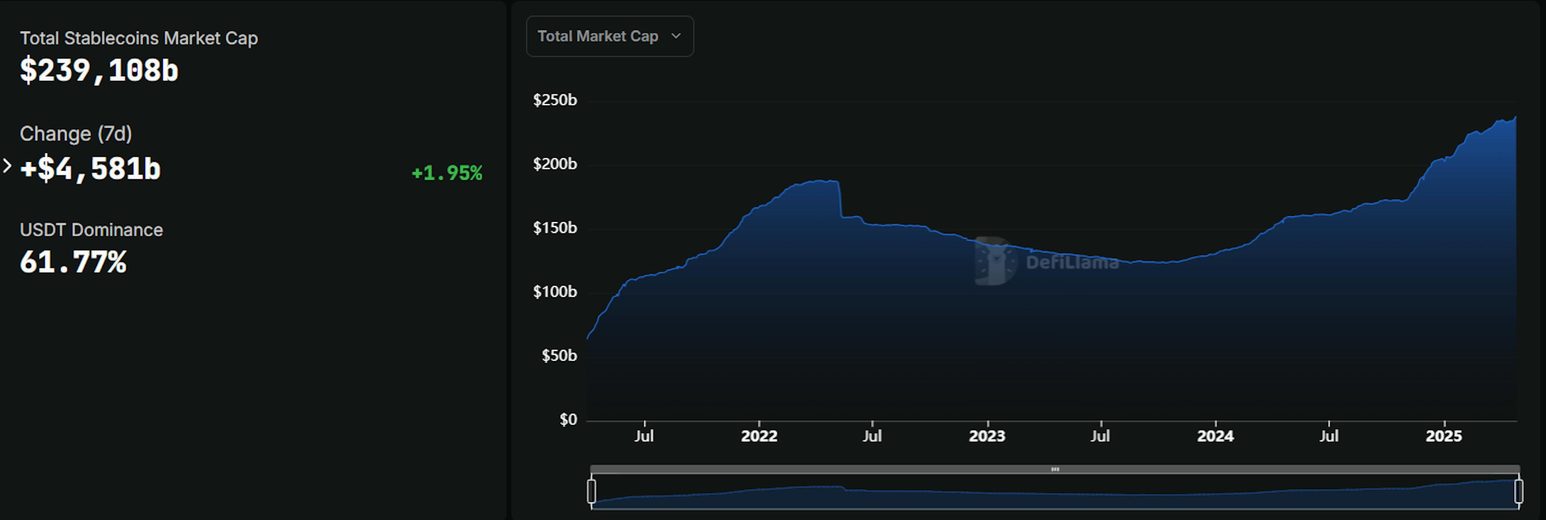Viewport: 1546px width, 520px height.
Task: Expand the Change (7d) row chevron
Action: [x=7, y=165]
